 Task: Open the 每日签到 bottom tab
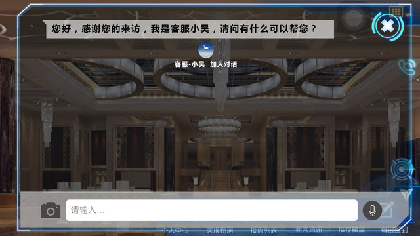click(394, 229)
